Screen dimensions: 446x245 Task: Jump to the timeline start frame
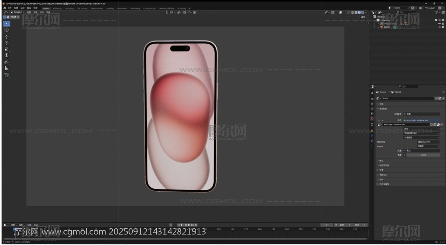click(x=179, y=225)
